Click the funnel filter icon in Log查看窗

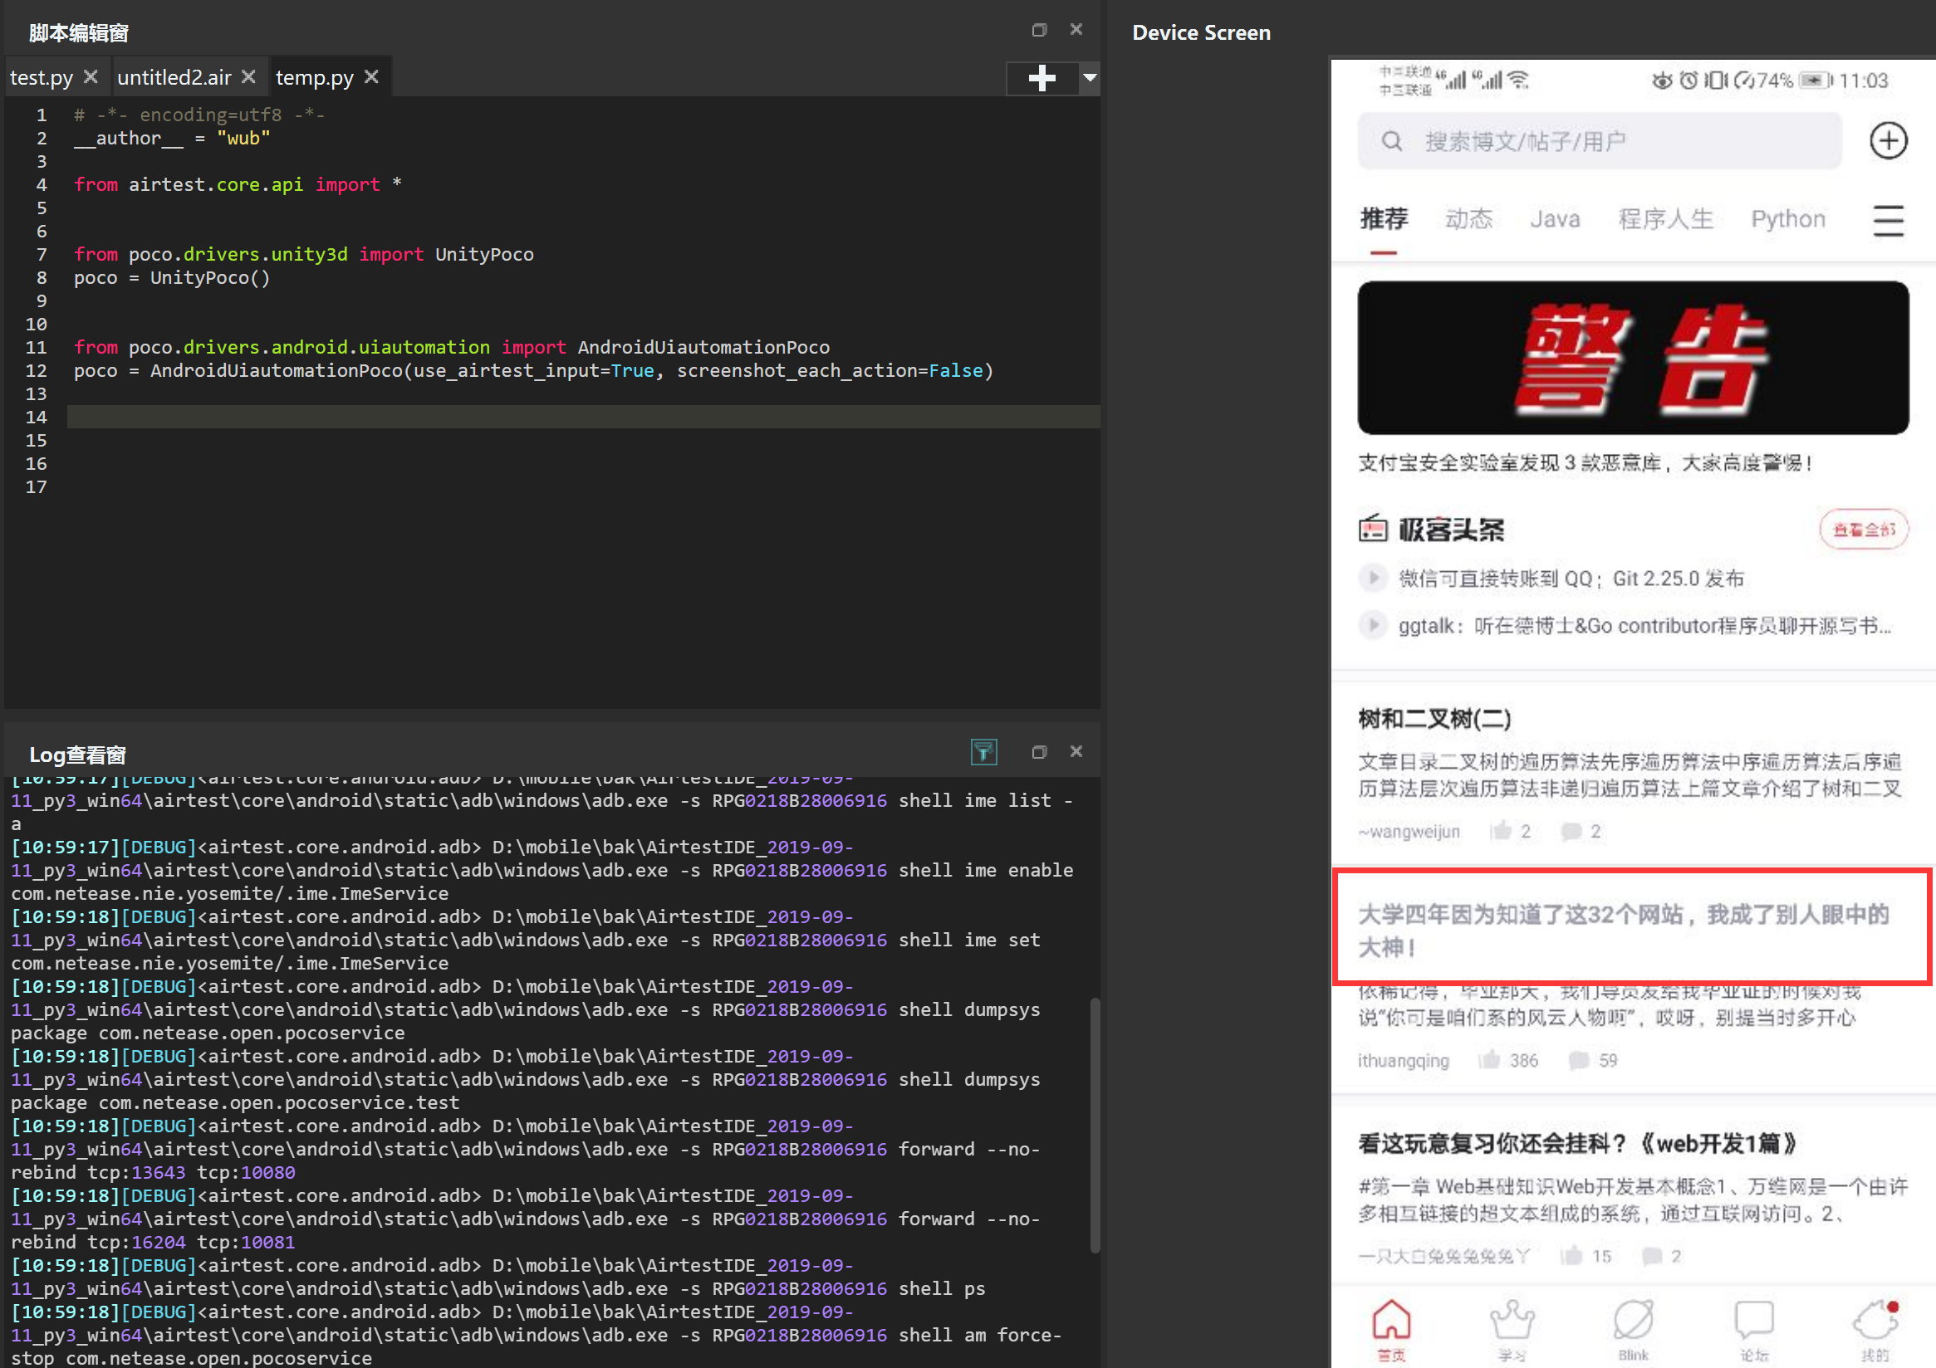click(984, 751)
